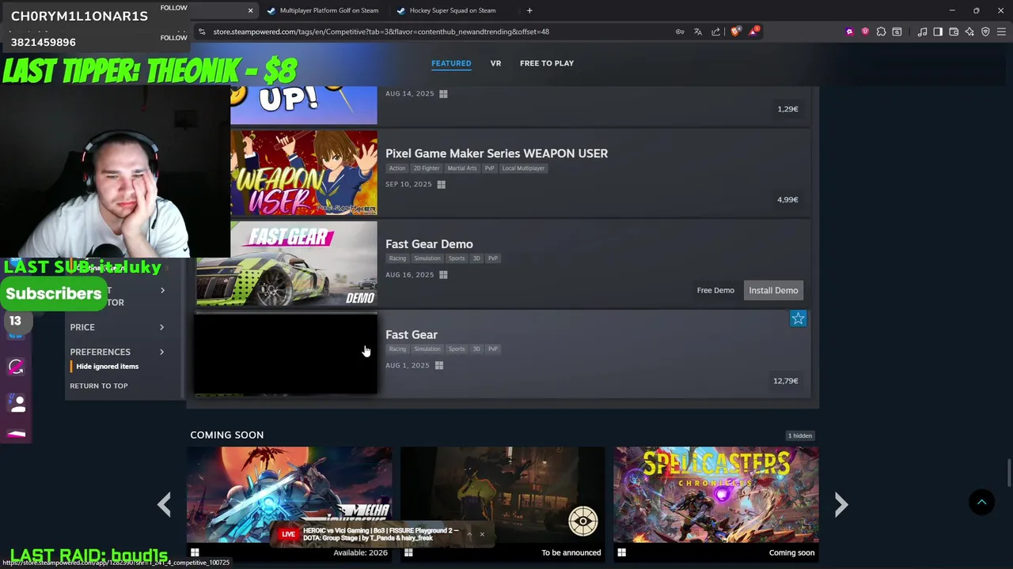Select the FREE TO PLAY tab
Image resolution: width=1013 pixels, height=569 pixels.
547,63
